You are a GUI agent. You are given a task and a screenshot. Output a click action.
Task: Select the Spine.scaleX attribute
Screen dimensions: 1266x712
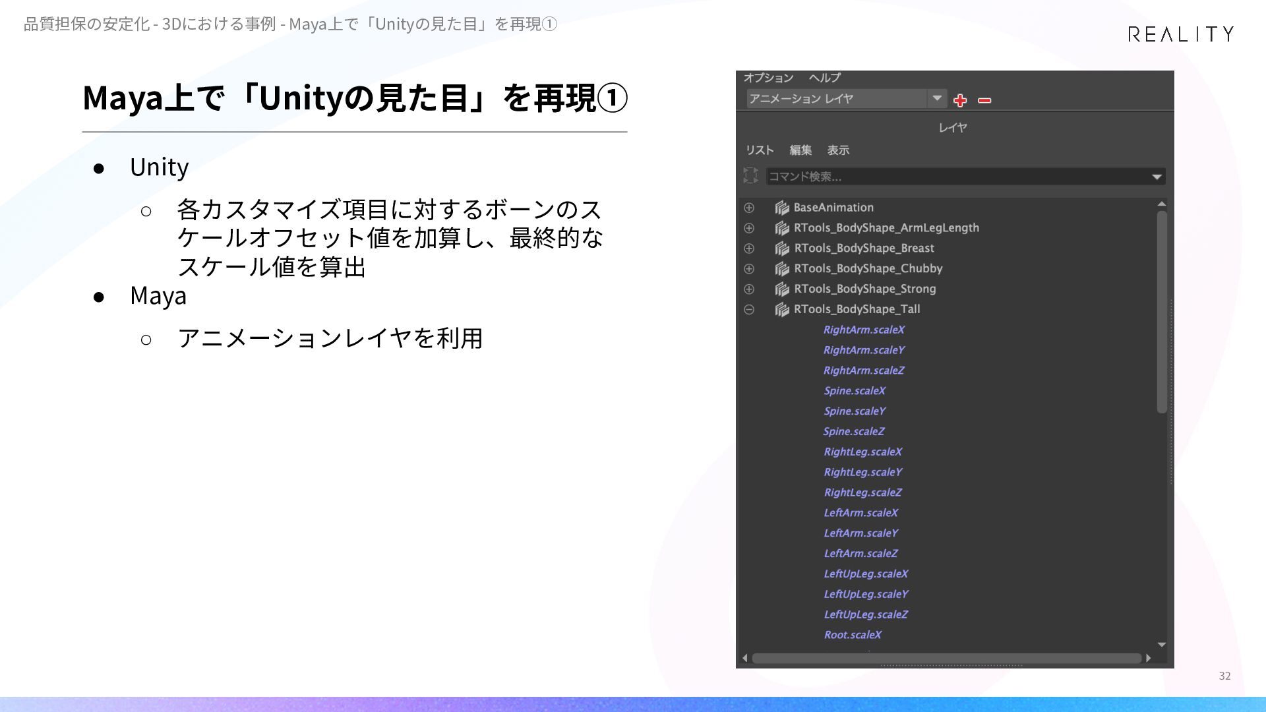[855, 391]
